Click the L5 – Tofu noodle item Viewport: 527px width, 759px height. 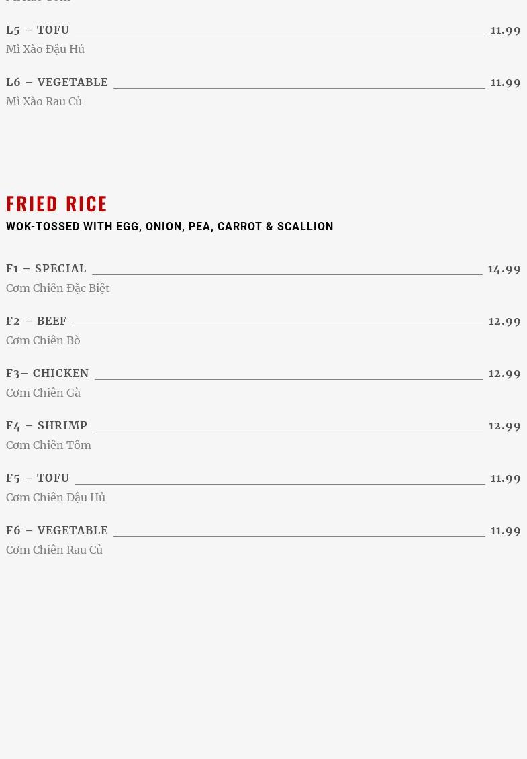38,30
